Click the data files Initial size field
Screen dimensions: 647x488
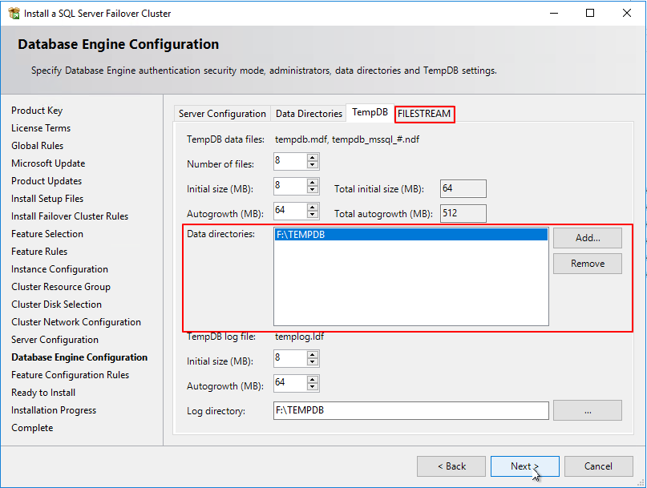click(290, 186)
